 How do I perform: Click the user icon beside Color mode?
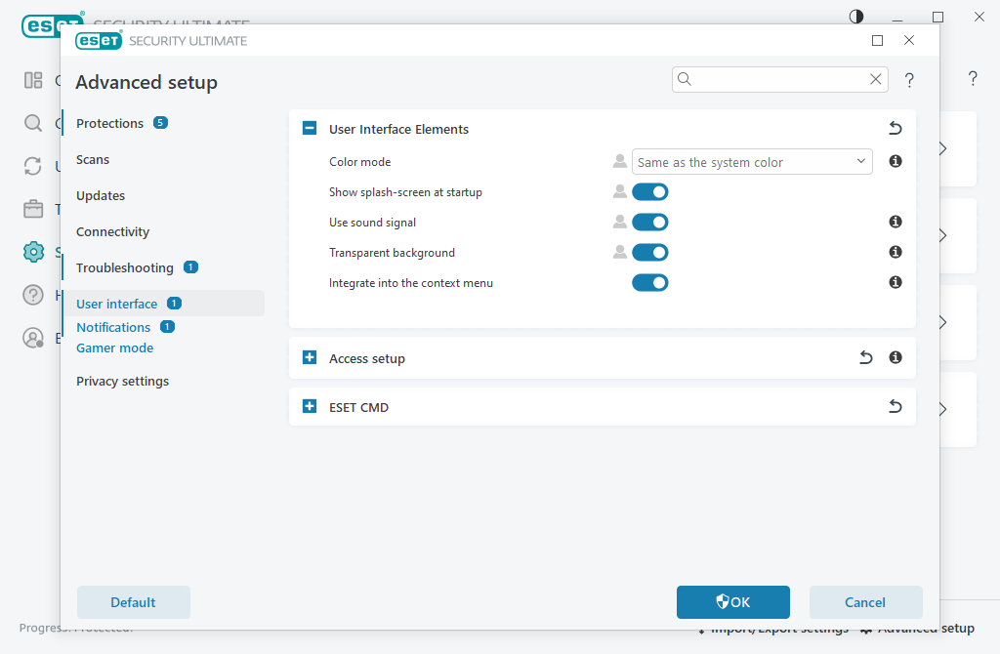[619, 161]
